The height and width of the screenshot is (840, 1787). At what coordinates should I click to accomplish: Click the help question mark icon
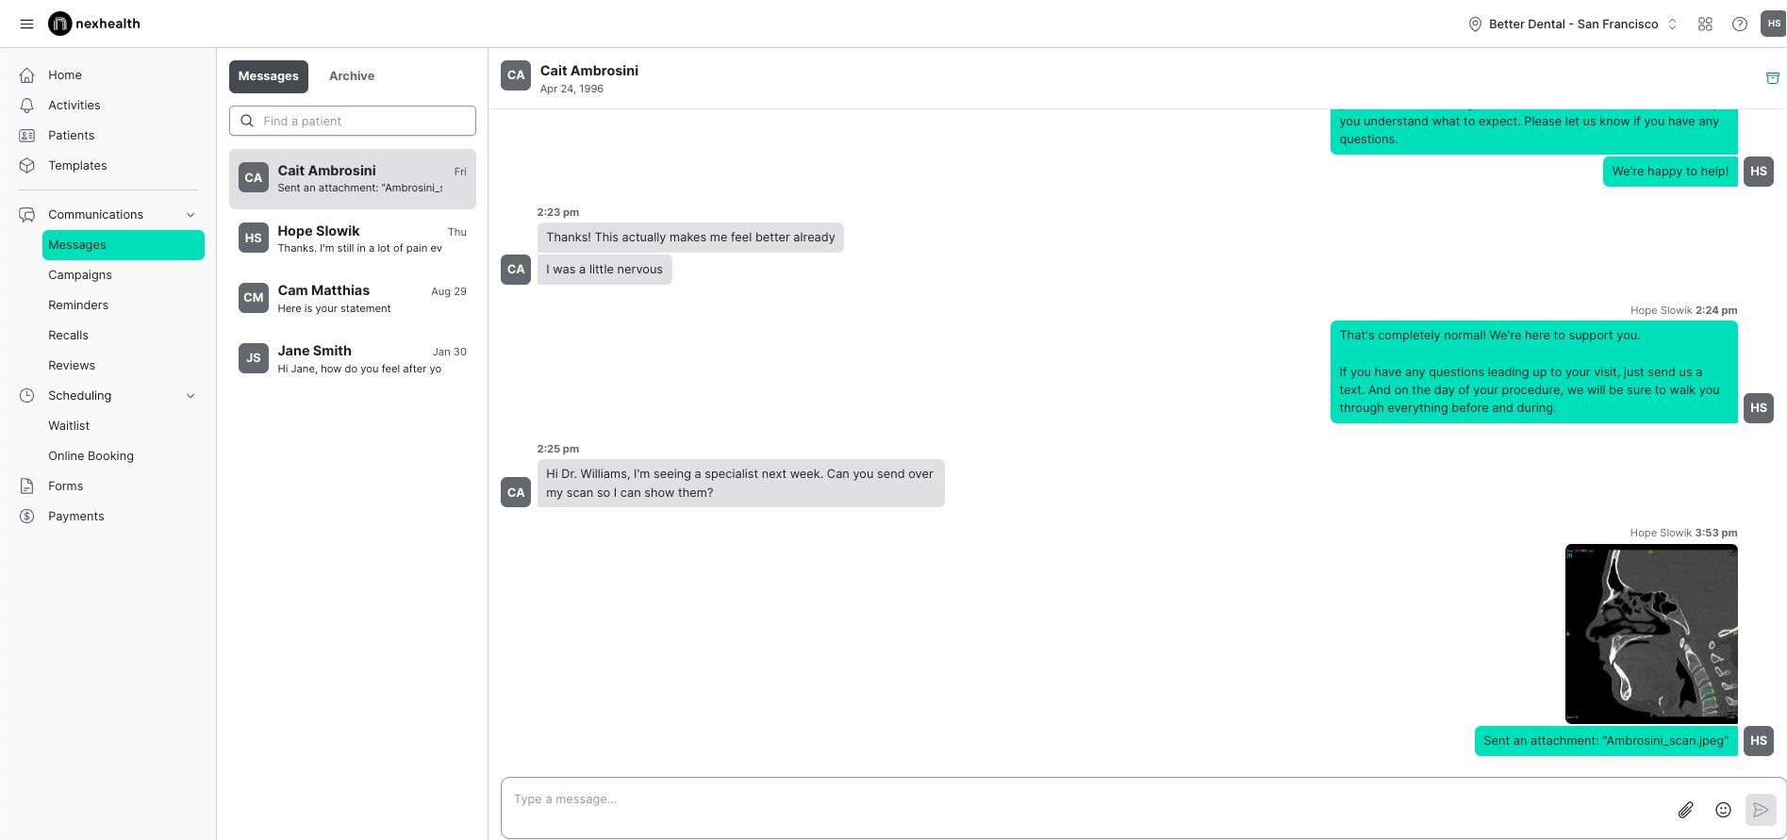1739,24
